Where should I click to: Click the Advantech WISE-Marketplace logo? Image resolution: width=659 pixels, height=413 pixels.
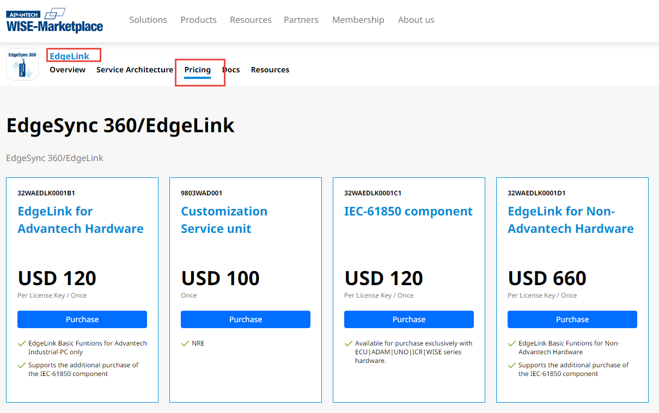tap(54, 21)
